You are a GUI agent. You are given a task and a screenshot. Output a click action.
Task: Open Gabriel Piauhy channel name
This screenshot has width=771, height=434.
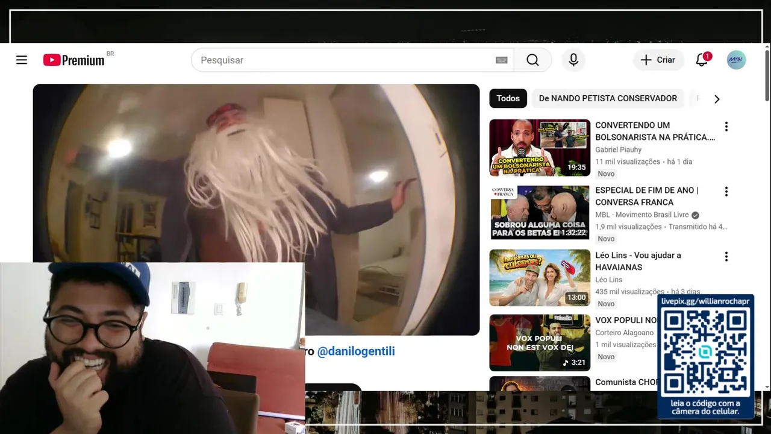coord(619,149)
